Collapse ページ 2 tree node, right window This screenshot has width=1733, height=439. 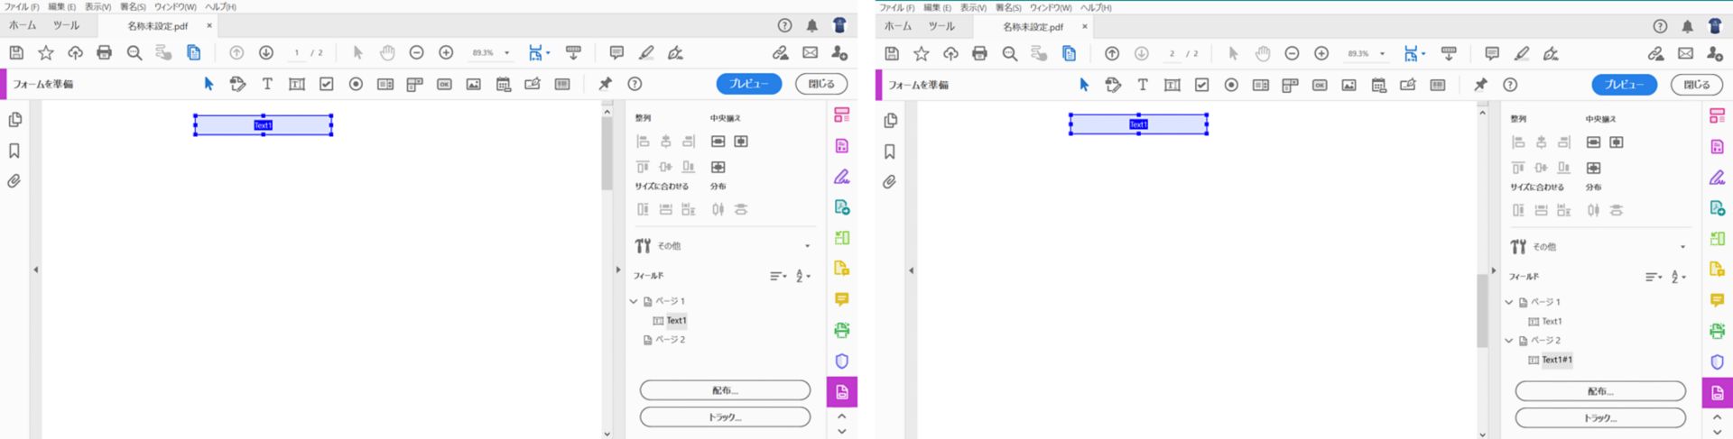(1509, 341)
